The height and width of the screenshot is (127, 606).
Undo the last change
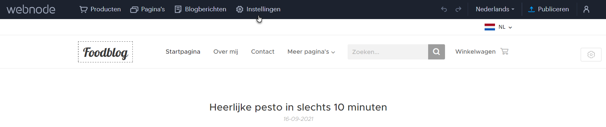(x=444, y=9)
